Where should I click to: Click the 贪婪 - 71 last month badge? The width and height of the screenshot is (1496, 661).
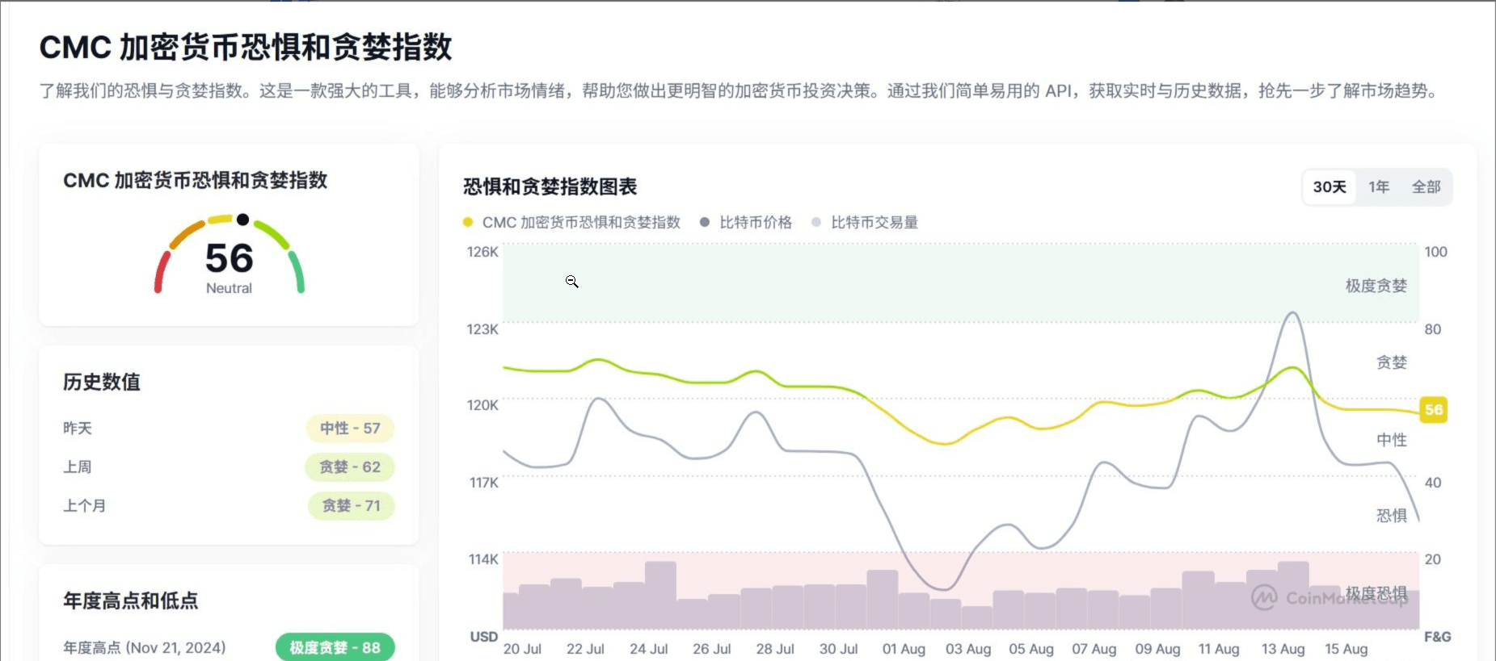[x=352, y=506]
